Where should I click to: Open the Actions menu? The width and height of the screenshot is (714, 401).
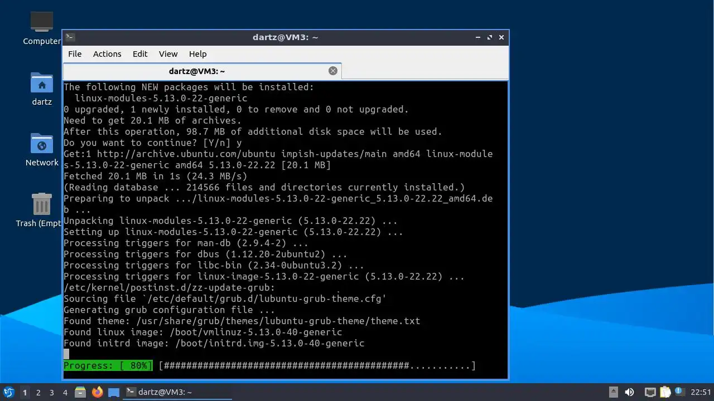(107, 54)
